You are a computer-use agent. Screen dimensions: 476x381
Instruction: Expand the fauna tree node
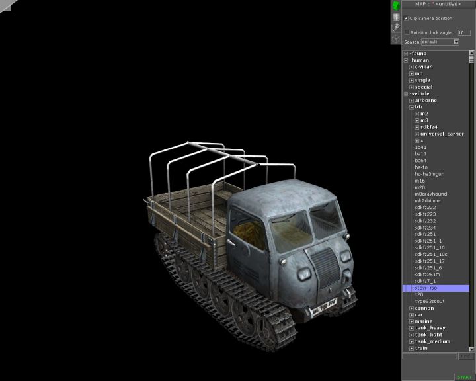click(406, 54)
